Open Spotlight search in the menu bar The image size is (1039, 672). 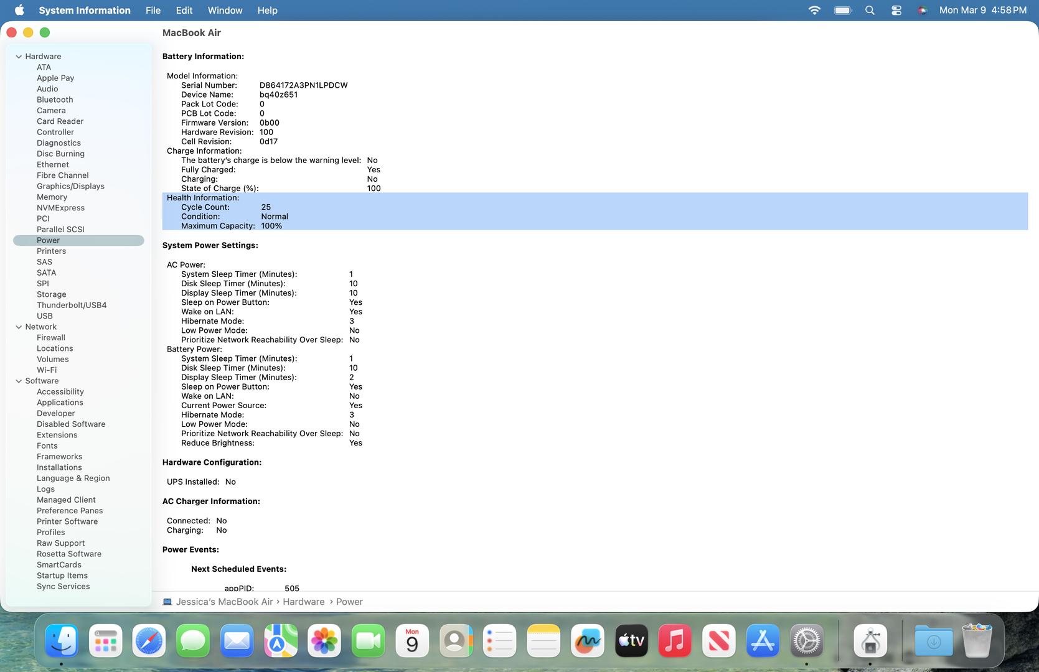[x=870, y=10]
